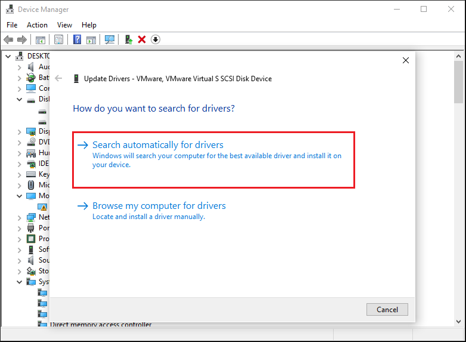Click the Forward arrow toolbar icon
This screenshot has width=466, height=342.
click(x=22, y=39)
